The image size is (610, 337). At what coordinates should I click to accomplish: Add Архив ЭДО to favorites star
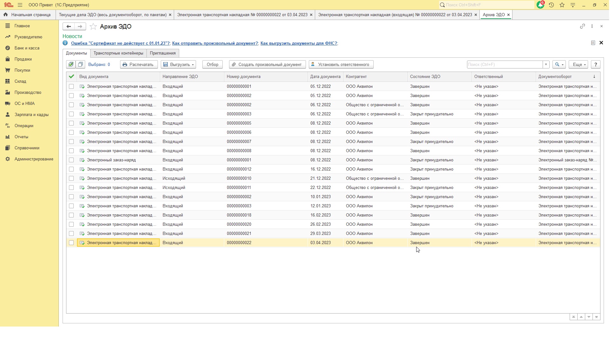(93, 26)
